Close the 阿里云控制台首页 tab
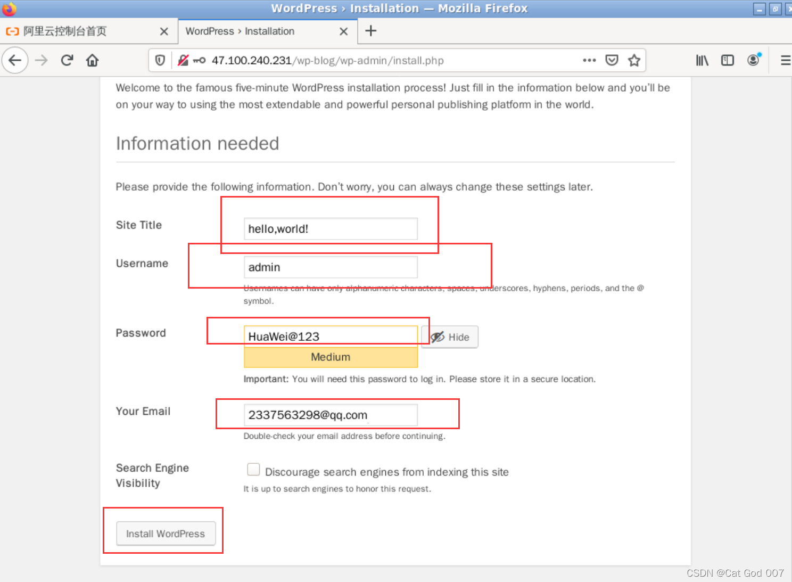 (x=164, y=31)
